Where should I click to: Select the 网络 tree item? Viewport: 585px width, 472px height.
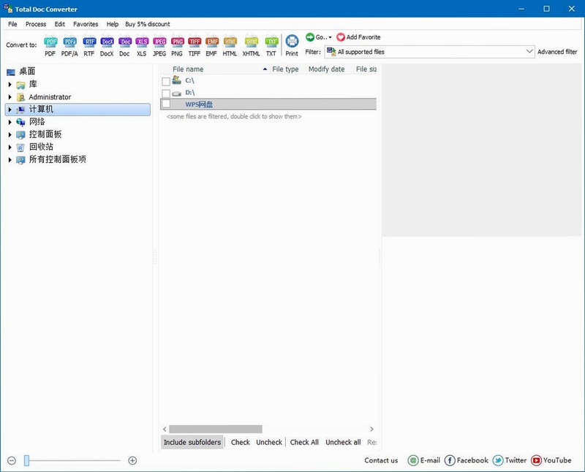[x=37, y=122]
